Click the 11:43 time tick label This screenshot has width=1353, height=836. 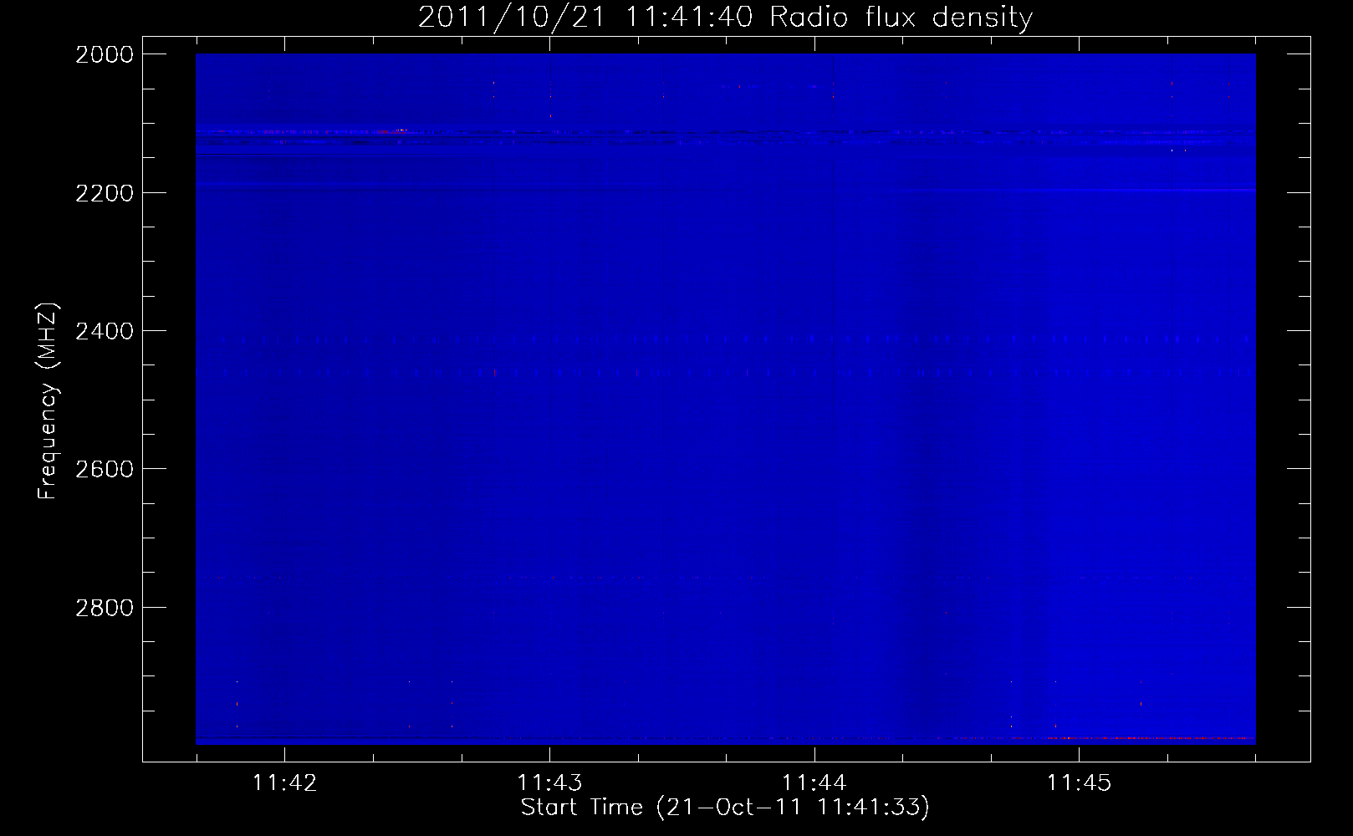point(549,782)
